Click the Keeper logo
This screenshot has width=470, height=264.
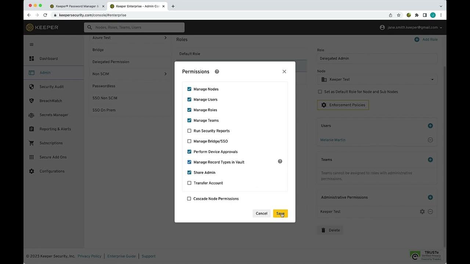coord(42,27)
